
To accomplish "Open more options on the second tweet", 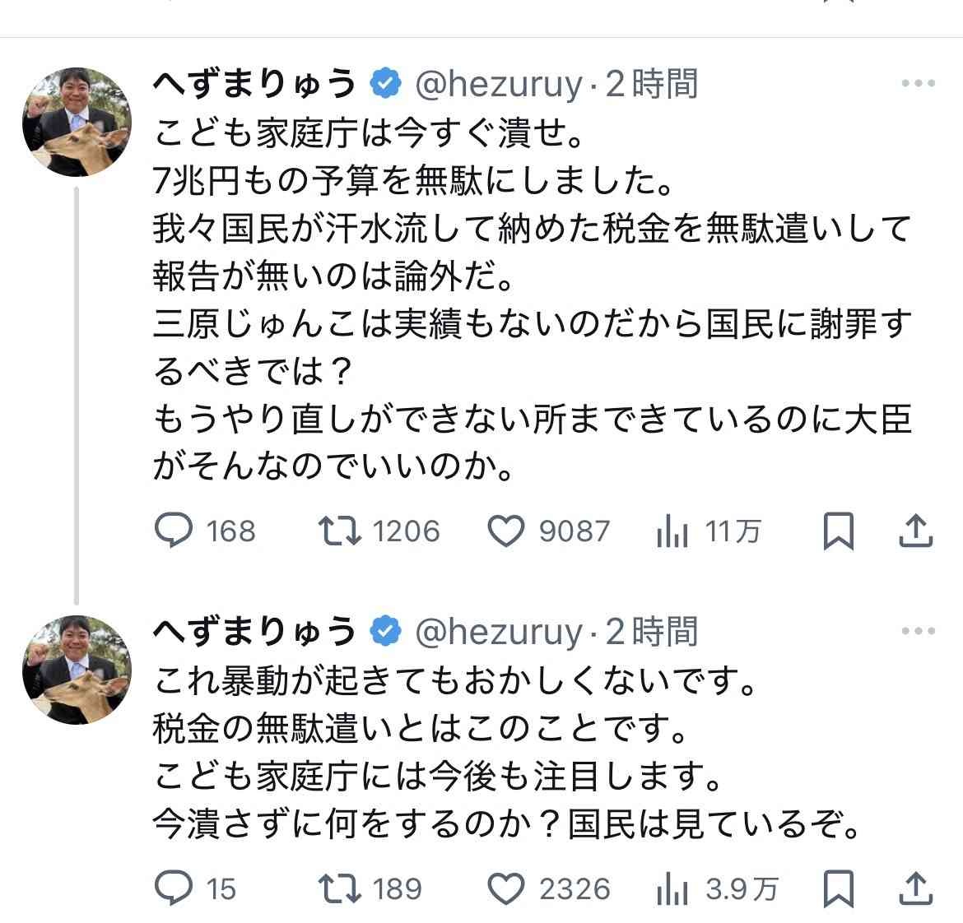I will point(919,632).
